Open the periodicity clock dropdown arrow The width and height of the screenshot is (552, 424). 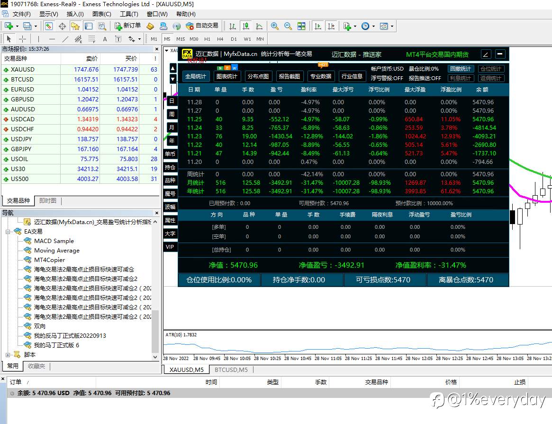point(373,26)
